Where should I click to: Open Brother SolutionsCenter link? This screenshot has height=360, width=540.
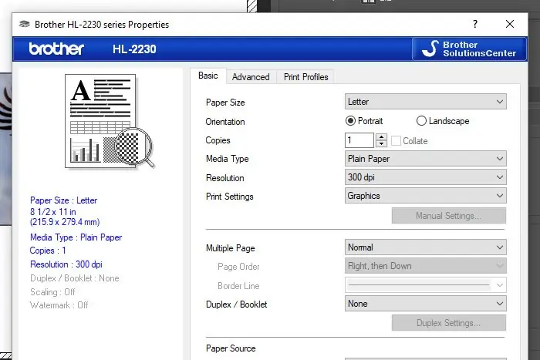(469, 49)
